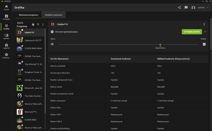Screen dimensions: 212x131
Task: Expand the chevron next to OPTIMALIZOVAT
Action: click(205, 32)
